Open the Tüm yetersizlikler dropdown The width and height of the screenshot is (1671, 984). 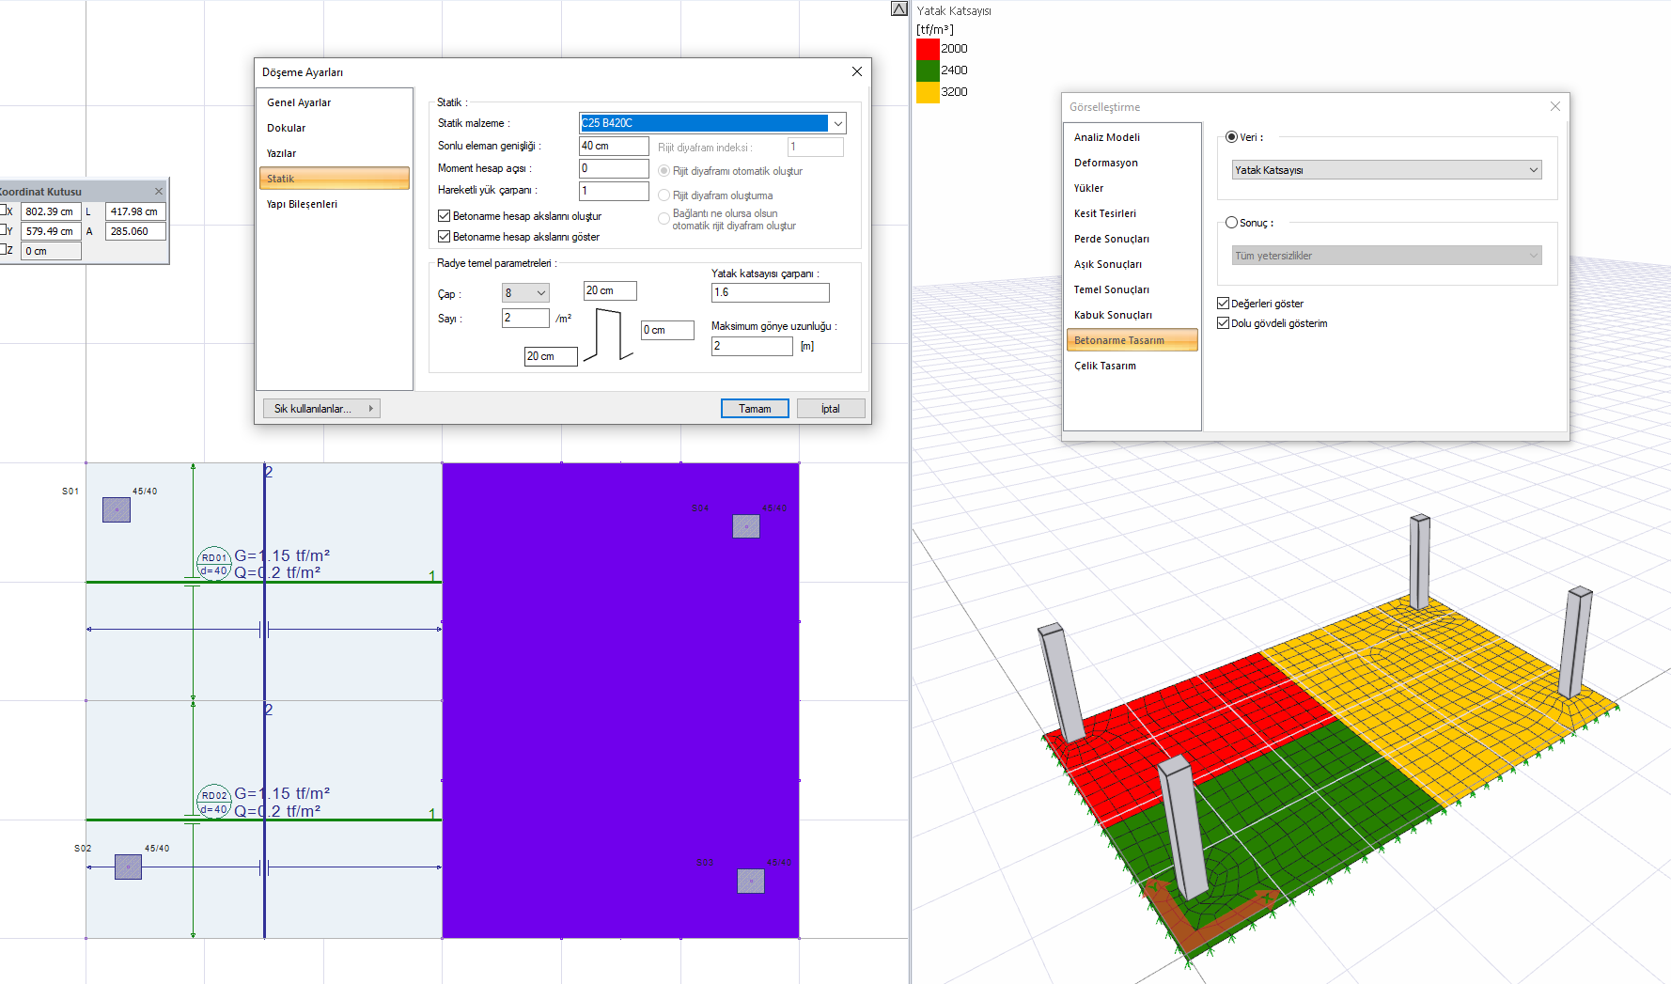tap(1386, 256)
